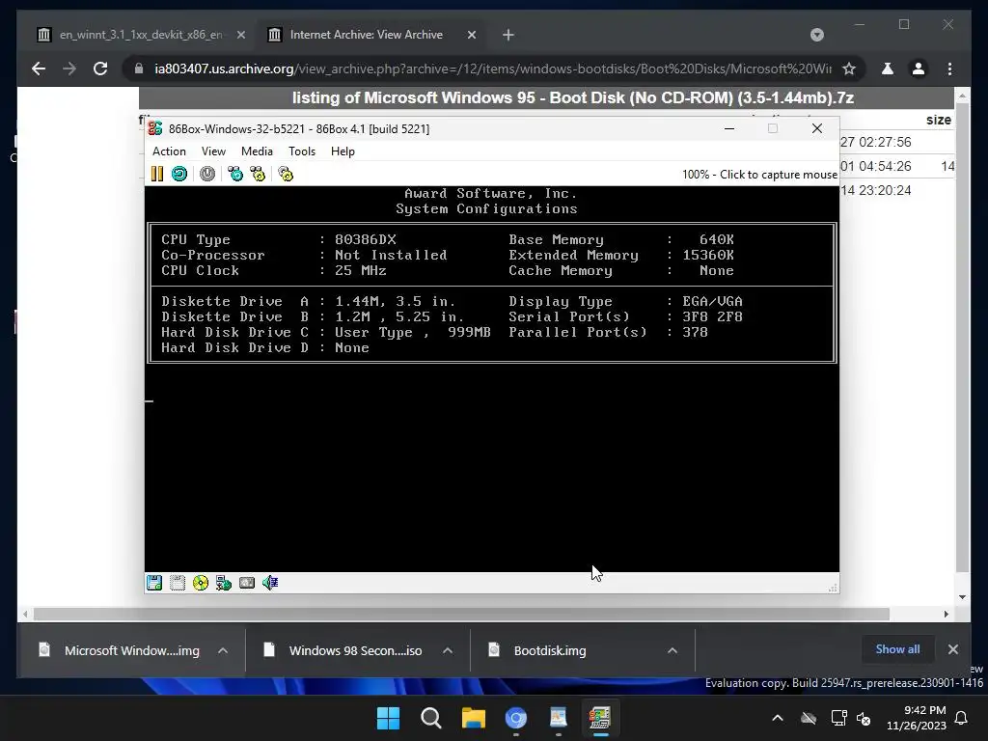Click Show all downloads
The image size is (988, 741).
897,649
